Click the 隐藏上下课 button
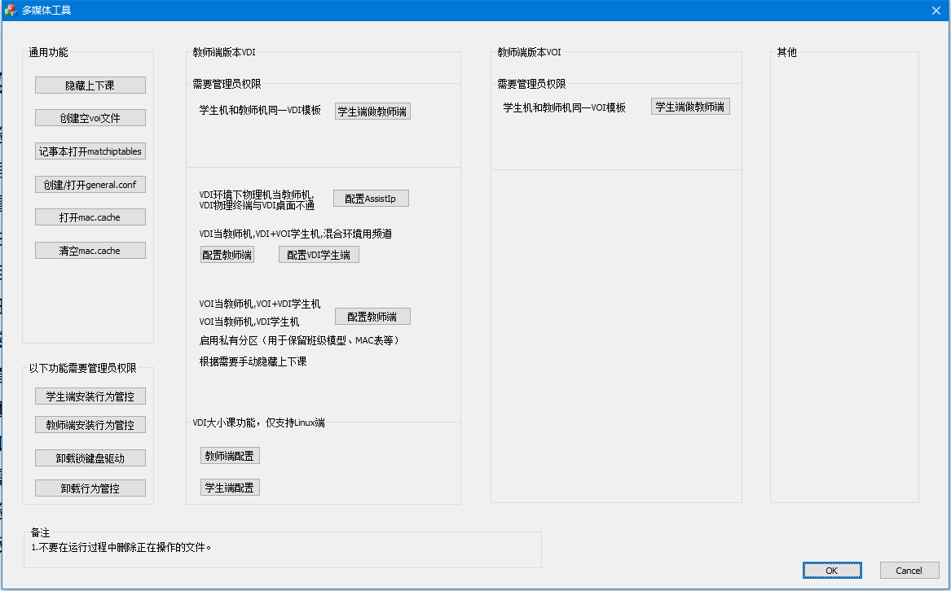Image resolution: width=951 pixels, height=591 pixels. [x=90, y=85]
